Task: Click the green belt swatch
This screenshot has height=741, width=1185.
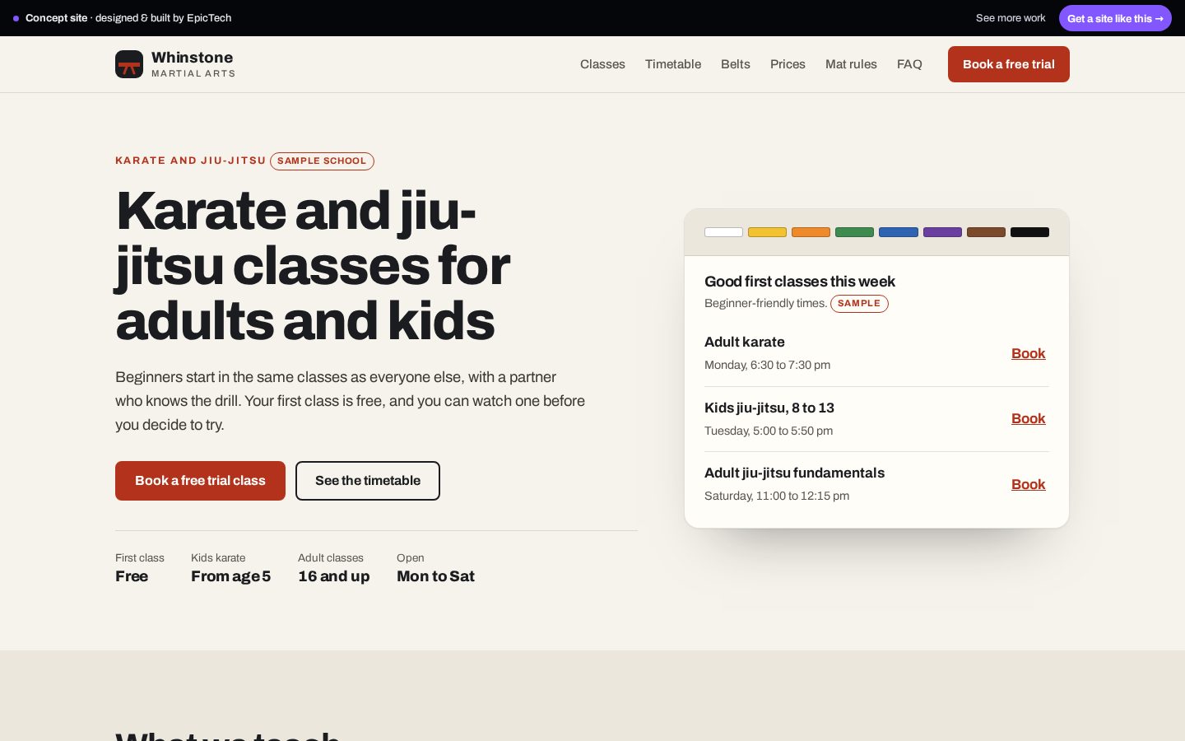Action: pos(855,232)
